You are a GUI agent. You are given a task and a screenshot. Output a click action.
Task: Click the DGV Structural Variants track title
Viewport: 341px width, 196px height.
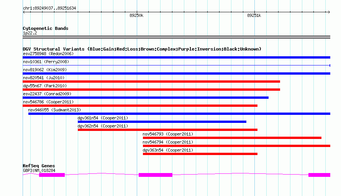142,49
